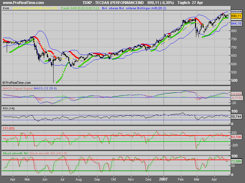Click the Jun month label

click(x=45, y=179)
